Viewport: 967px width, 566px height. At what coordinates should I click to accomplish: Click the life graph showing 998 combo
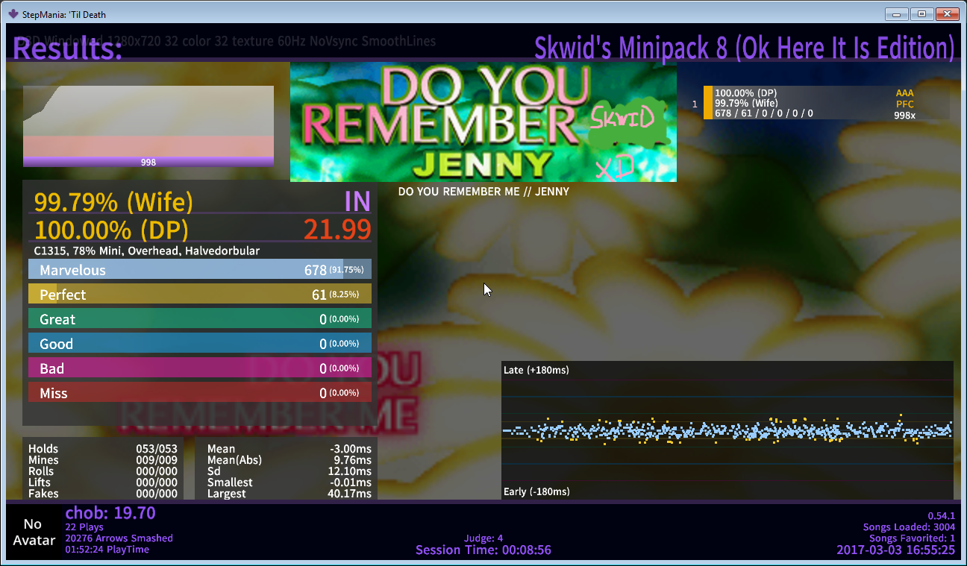pos(148,126)
